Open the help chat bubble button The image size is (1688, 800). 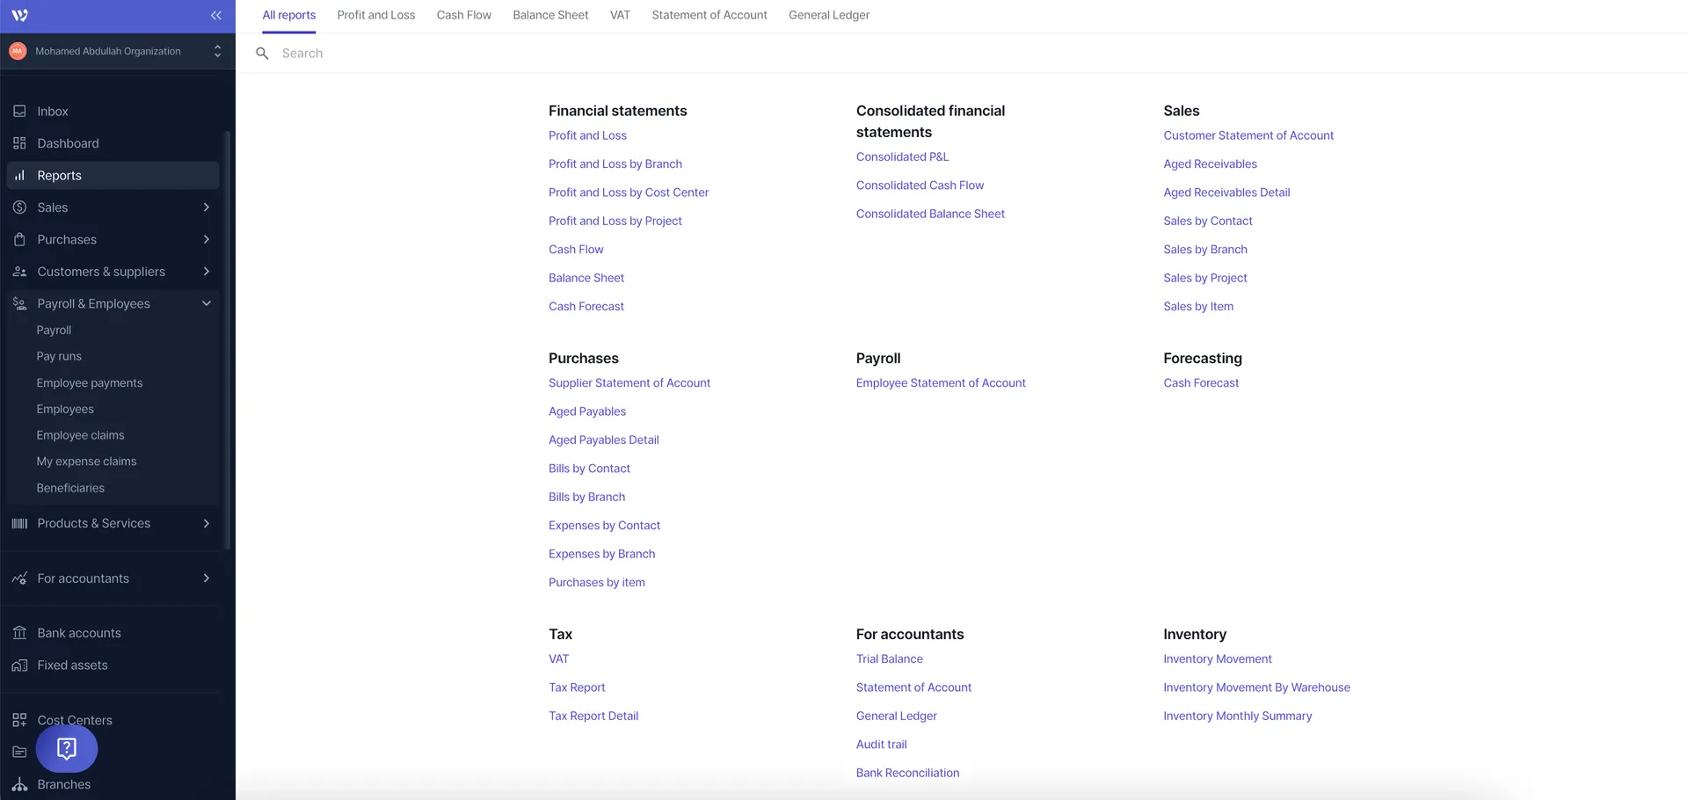(67, 748)
